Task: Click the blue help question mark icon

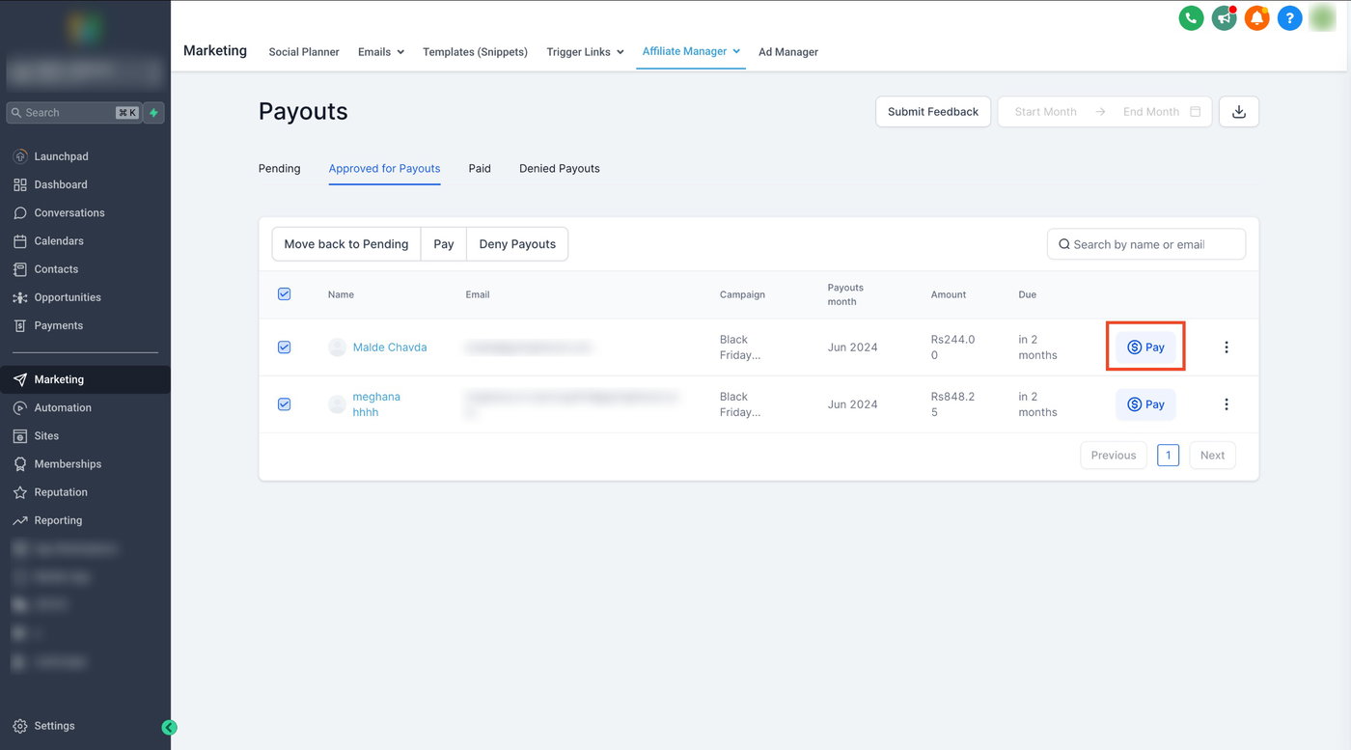Action: point(1289,17)
